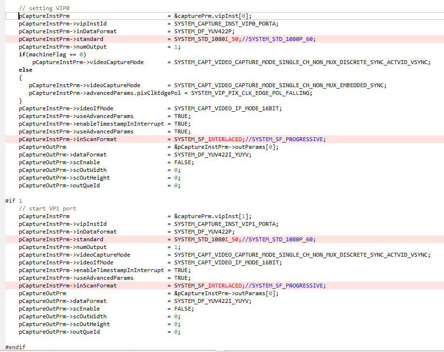This screenshot has height=352, width=444.
Task: Click 'SYSTEM_SF_INTERLACED;' value in VIP0 section
Action: pos(209,139)
